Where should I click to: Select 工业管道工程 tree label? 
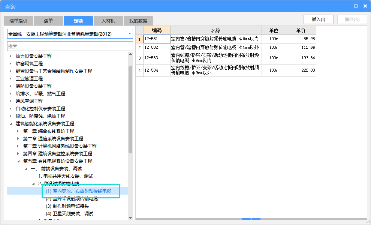click(29, 79)
